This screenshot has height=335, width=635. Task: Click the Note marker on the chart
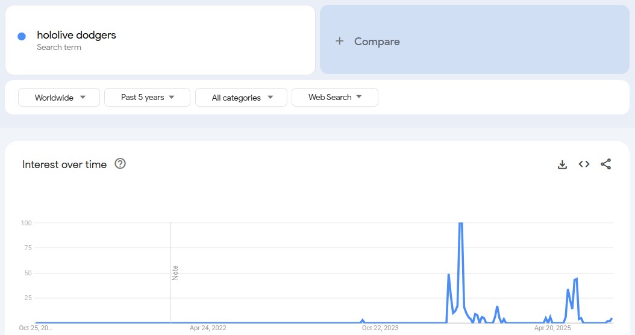click(x=175, y=272)
